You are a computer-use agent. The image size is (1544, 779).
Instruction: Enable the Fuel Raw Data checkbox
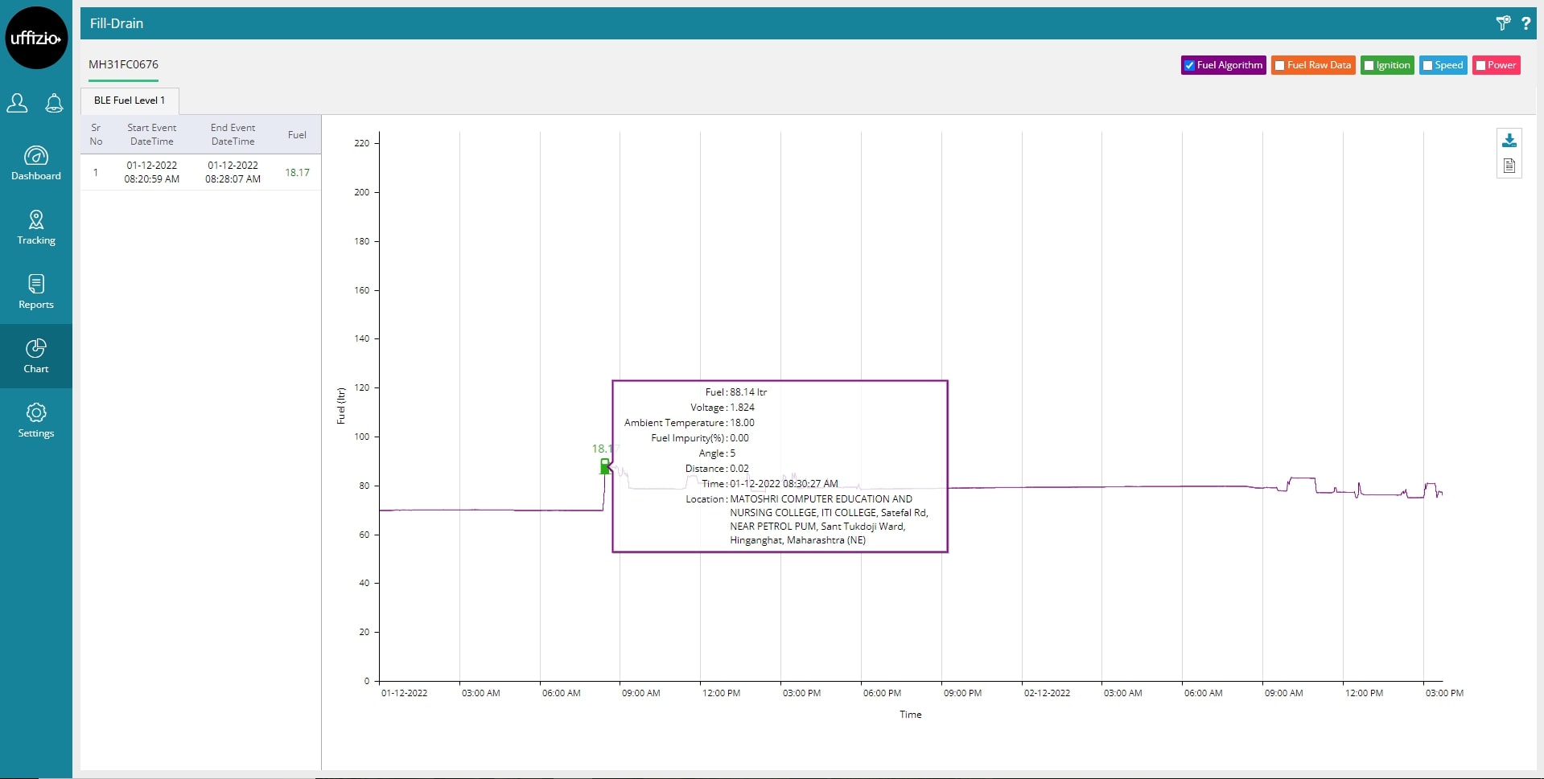(x=1279, y=66)
